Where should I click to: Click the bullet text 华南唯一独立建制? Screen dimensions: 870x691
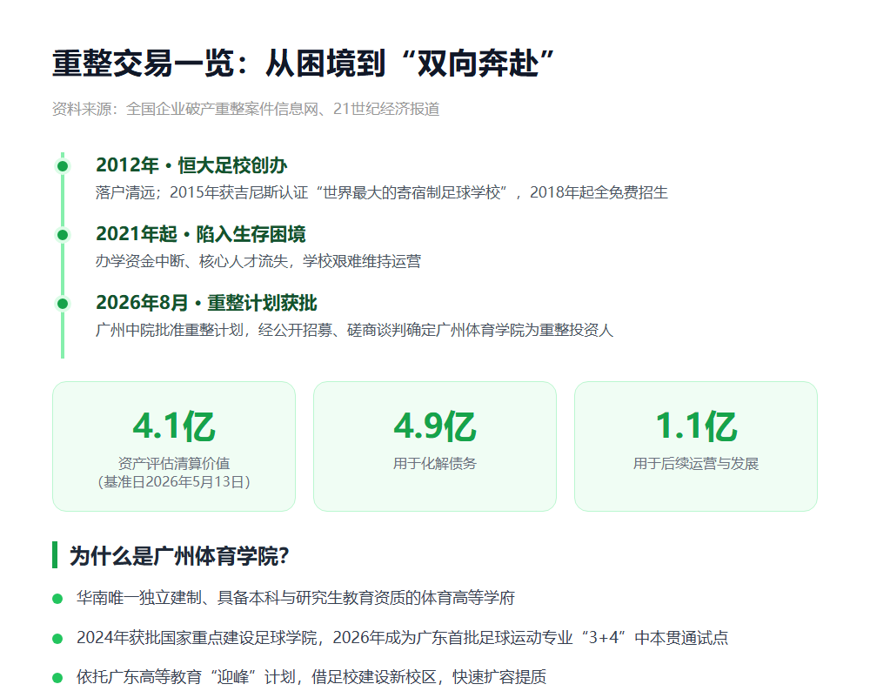pyautogui.click(x=296, y=598)
